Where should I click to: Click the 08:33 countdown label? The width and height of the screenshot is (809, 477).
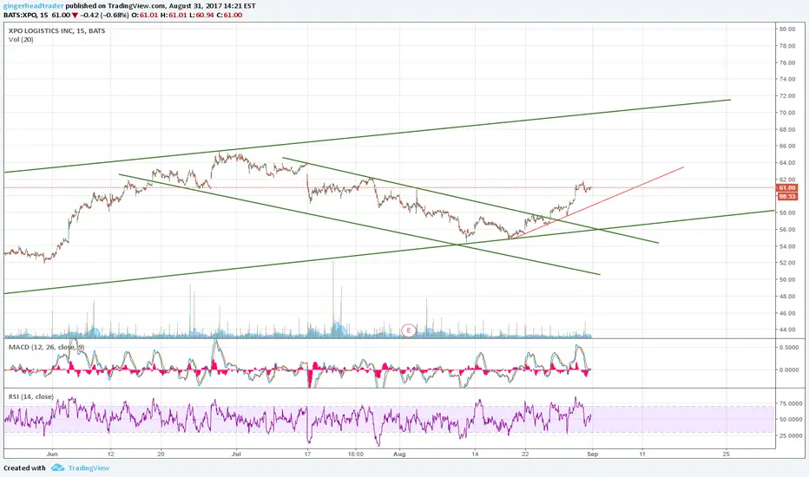[786, 197]
